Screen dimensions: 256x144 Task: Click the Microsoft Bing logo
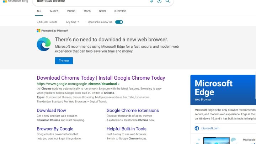coord(15,1)
